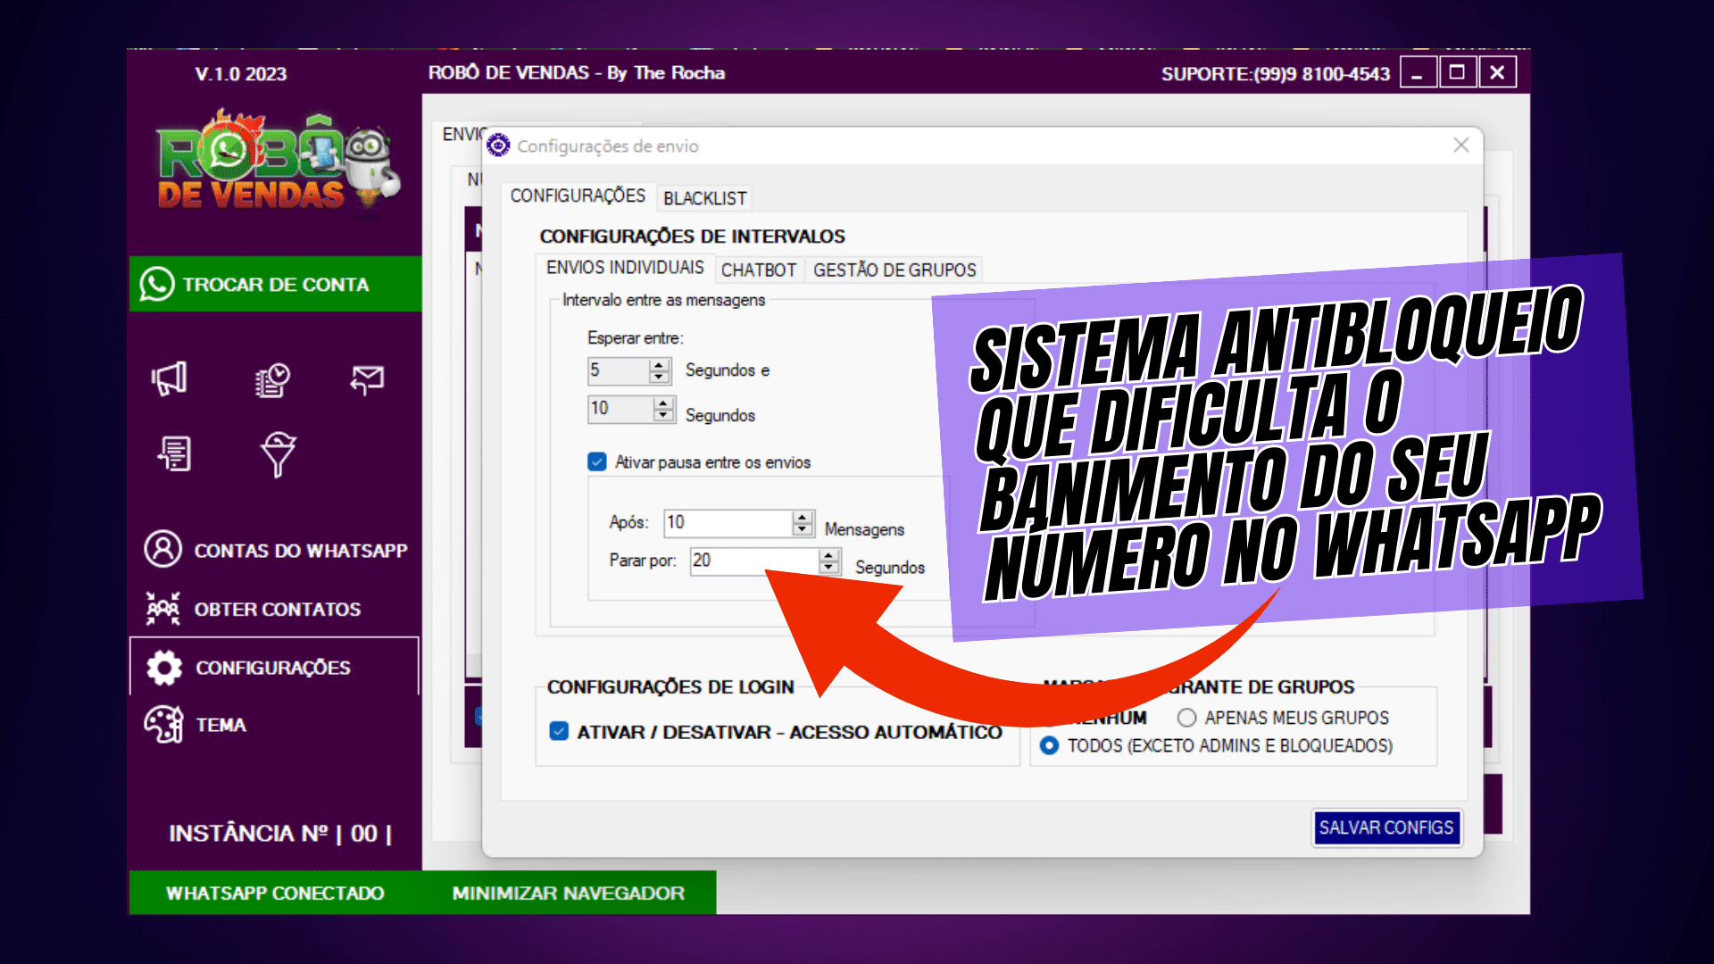Click the Suporte phone number text
This screenshot has width=1714, height=964.
pos(1276,74)
